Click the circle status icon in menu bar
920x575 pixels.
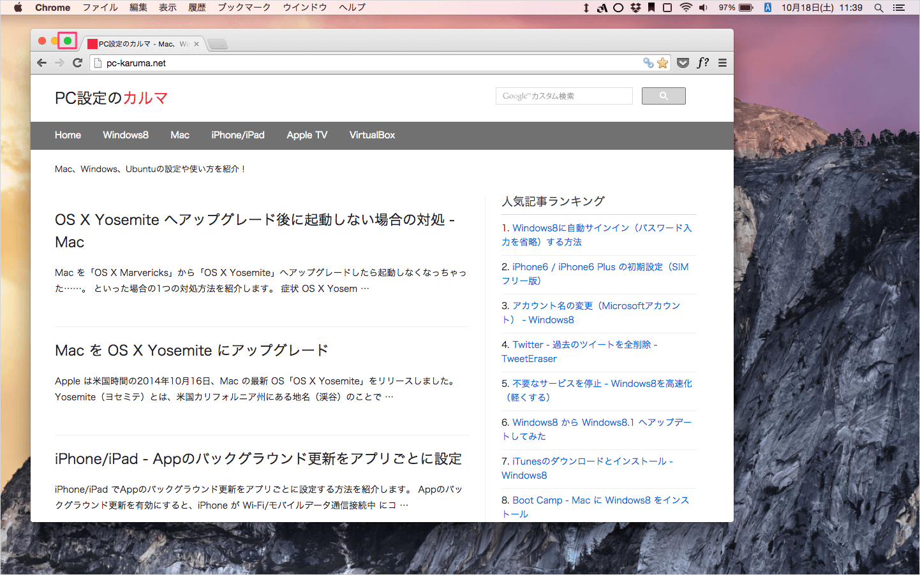(618, 8)
